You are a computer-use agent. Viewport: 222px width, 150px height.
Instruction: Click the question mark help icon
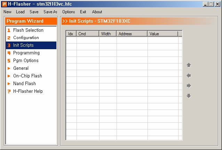click(x=9, y=91)
